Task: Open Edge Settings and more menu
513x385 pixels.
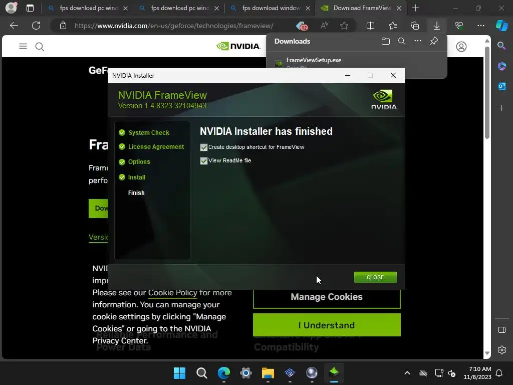Action: pyautogui.click(x=480, y=26)
